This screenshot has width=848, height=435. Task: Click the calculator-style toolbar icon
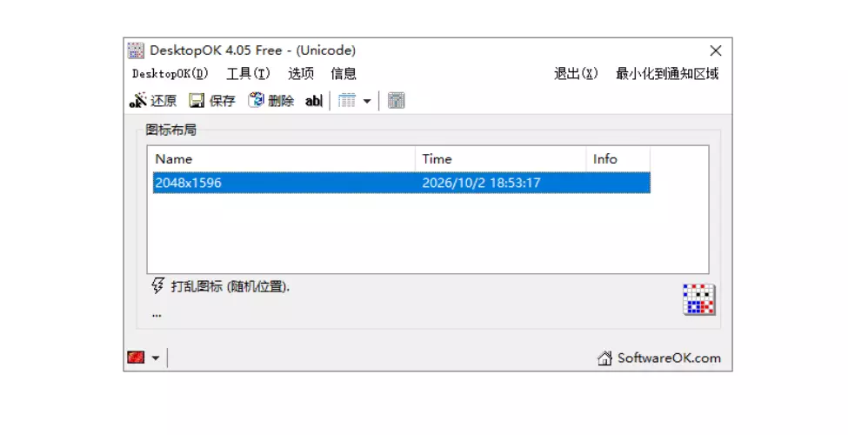point(396,101)
